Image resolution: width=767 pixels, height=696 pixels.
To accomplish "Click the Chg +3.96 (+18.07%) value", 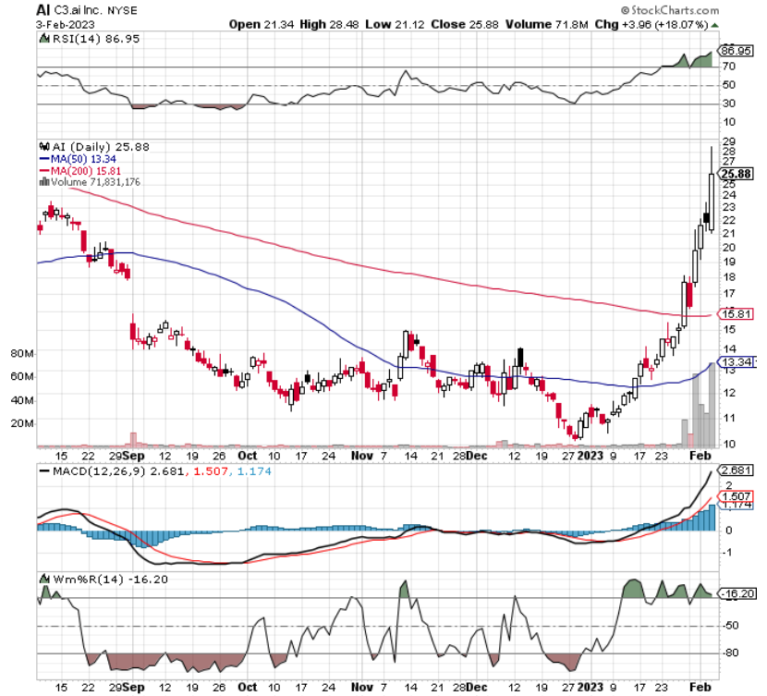I will pyautogui.click(x=651, y=24).
